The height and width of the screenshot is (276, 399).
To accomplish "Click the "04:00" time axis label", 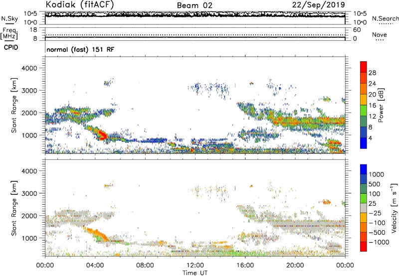I will coord(95,266).
